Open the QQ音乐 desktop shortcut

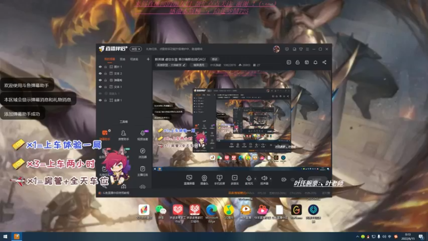click(229, 212)
